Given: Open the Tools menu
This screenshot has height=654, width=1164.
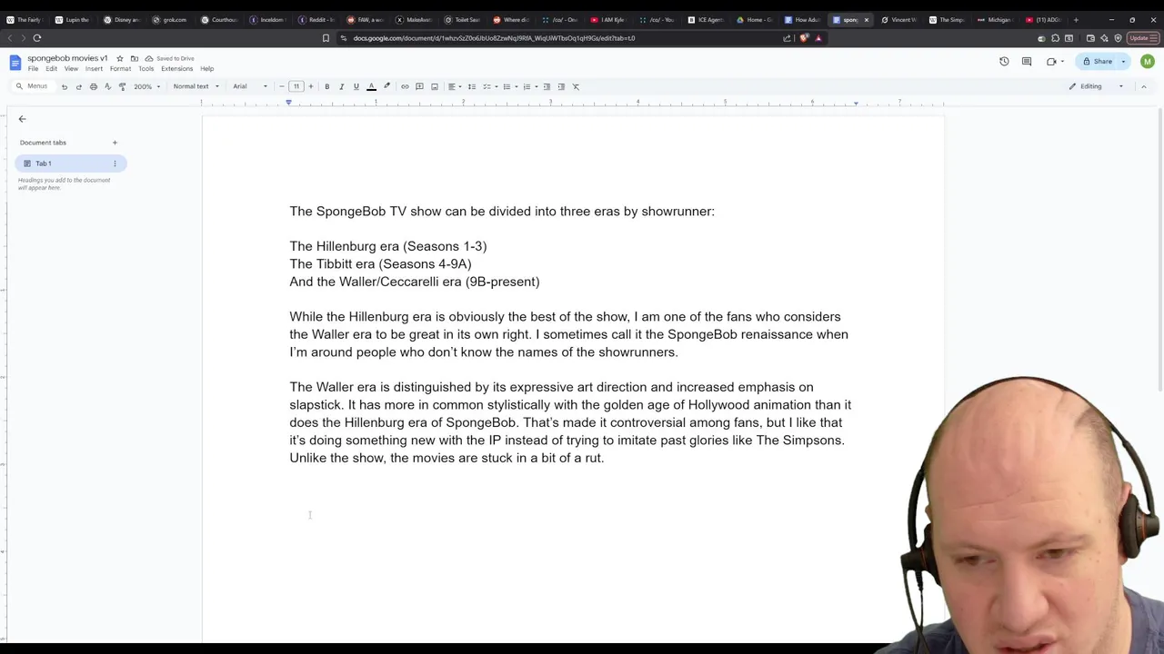Looking at the screenshot, I should (x=145, y=69).
